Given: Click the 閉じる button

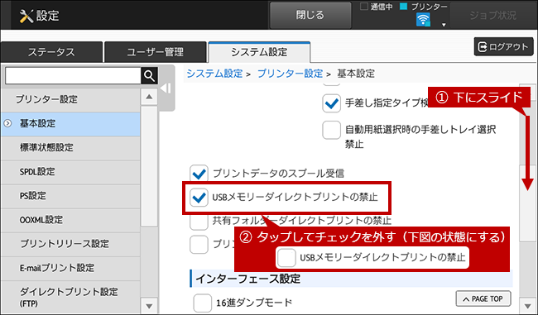Looking at the screenshot, I should 310,15.
